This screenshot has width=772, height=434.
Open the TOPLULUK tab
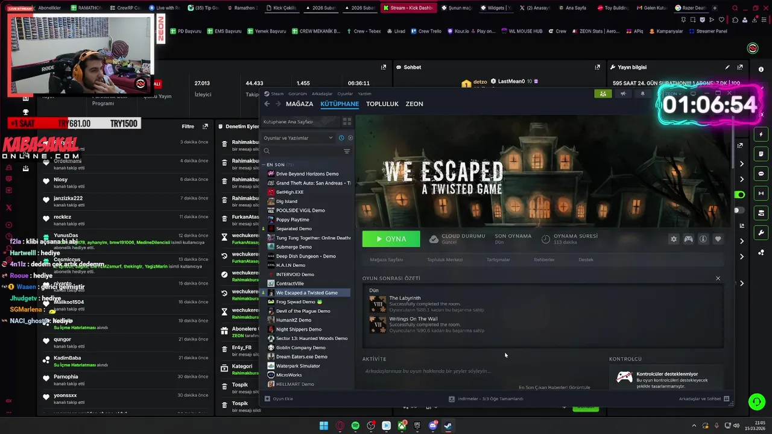tap(382, 104)
